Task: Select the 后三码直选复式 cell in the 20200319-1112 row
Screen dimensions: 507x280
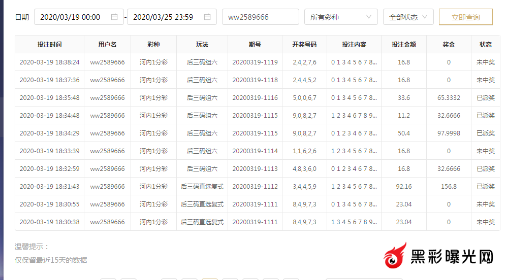Action: tap(202, 187)
